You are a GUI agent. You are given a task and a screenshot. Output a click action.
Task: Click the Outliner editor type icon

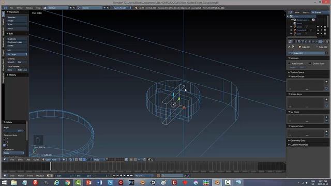coord(291,12)
